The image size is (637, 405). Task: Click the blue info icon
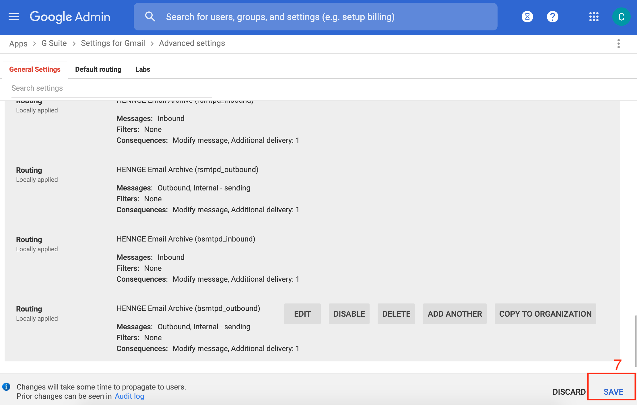tap(6, 387)
